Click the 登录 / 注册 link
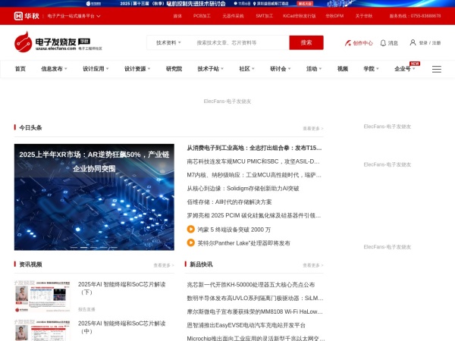This screenshot has height=341, width=455. [x=430, y=43]
